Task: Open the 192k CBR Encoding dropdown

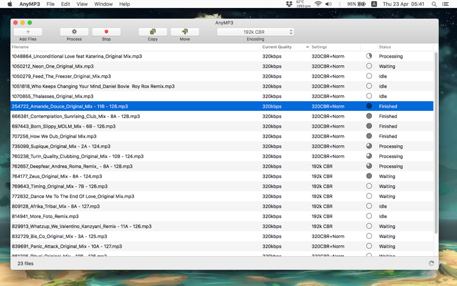Action: click(x=255, y=32)
